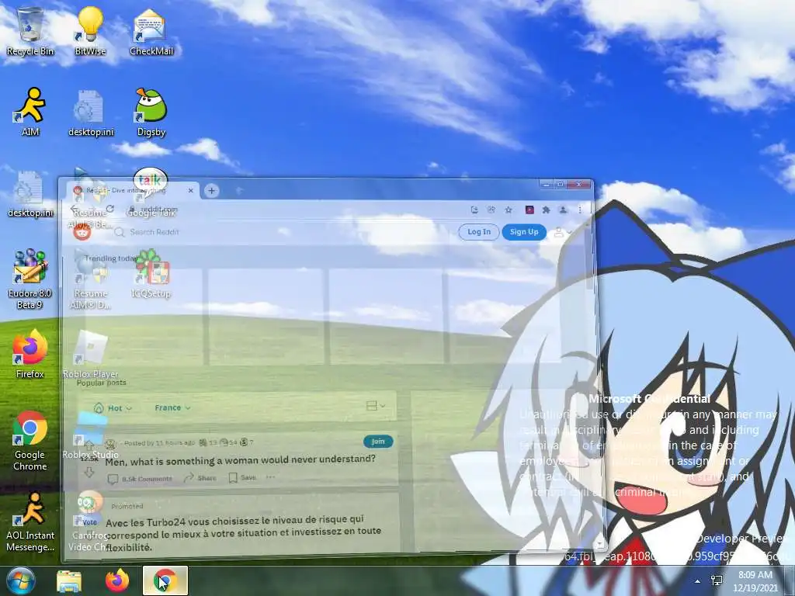Screen dimensions: 795x596
Task: Open the France location dropdown
Action: (173, 408)
